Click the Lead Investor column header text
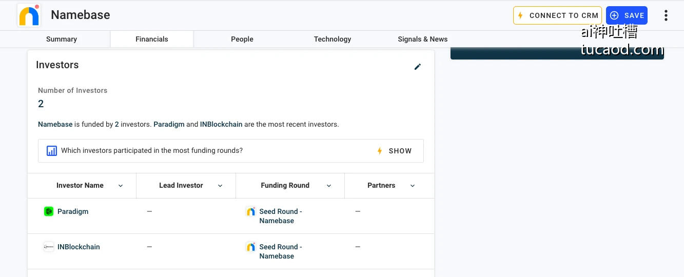This screenshot has width=684, height=277. coord(181,186)
